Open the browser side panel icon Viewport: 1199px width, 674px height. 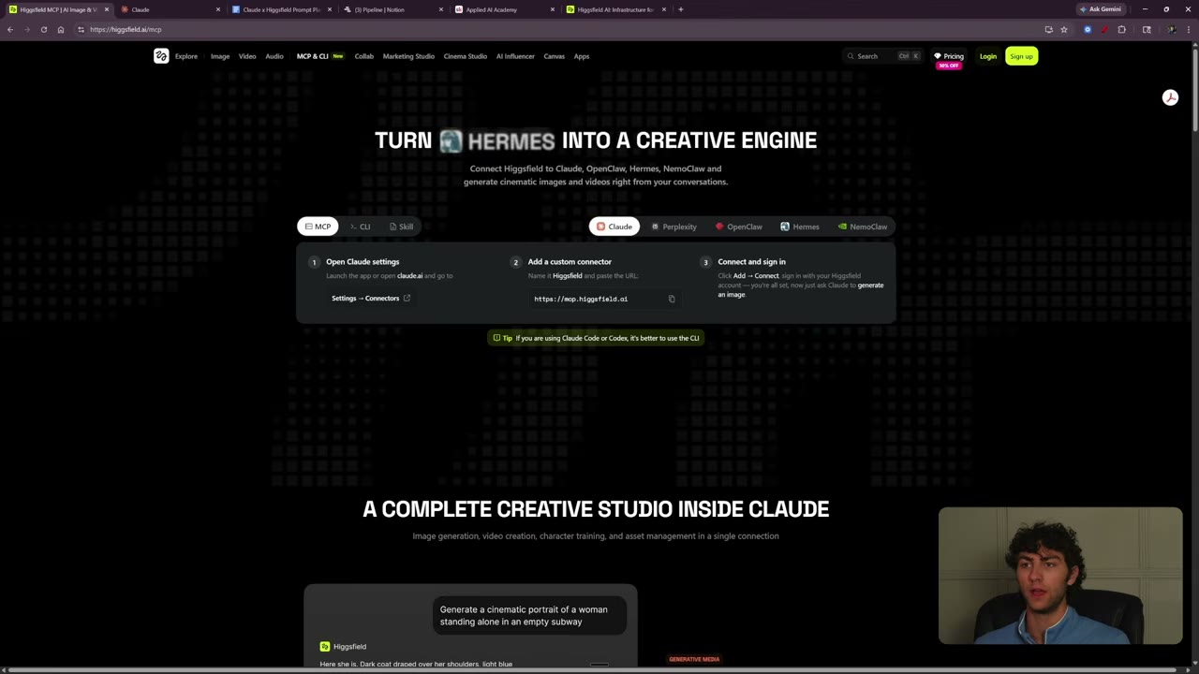(1147, 29)
